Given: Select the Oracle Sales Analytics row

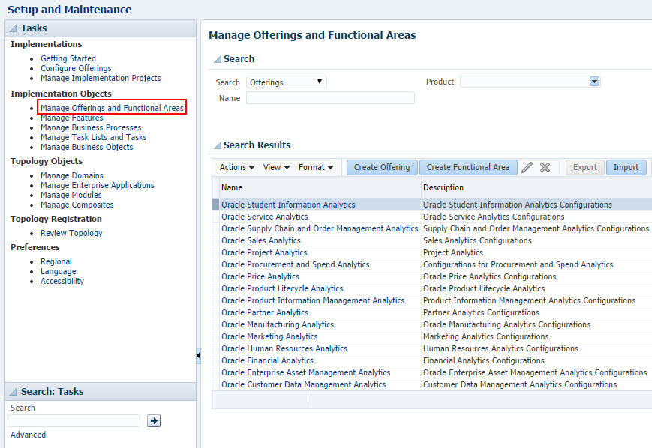Looking at the screenshot, I should pyautogui.click(x=260, y=240).
